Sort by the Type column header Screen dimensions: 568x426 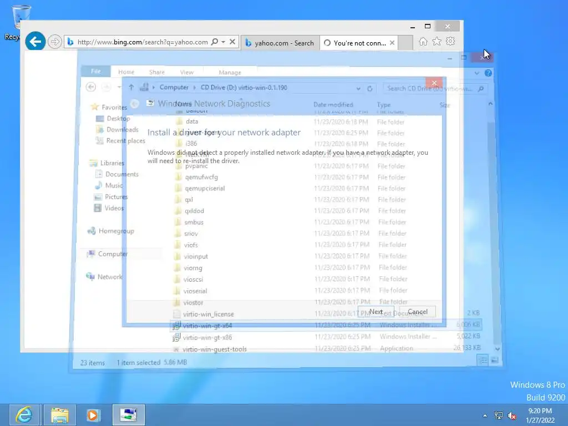point(384,105)
